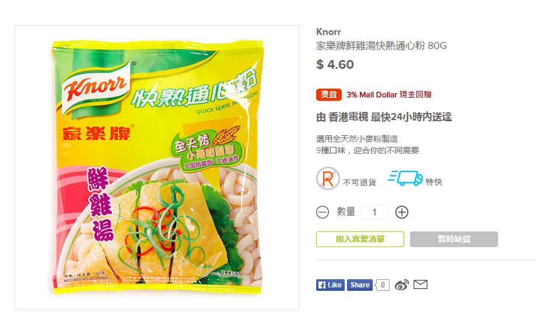Open 3% Mall Dollar cash rebate link
The width and height of the screenshot is (536, 327).
tap(389, 94)
